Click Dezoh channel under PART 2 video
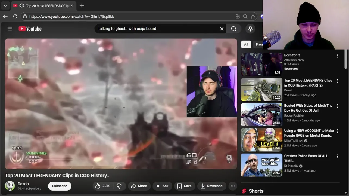 click(x=288, y=90)
